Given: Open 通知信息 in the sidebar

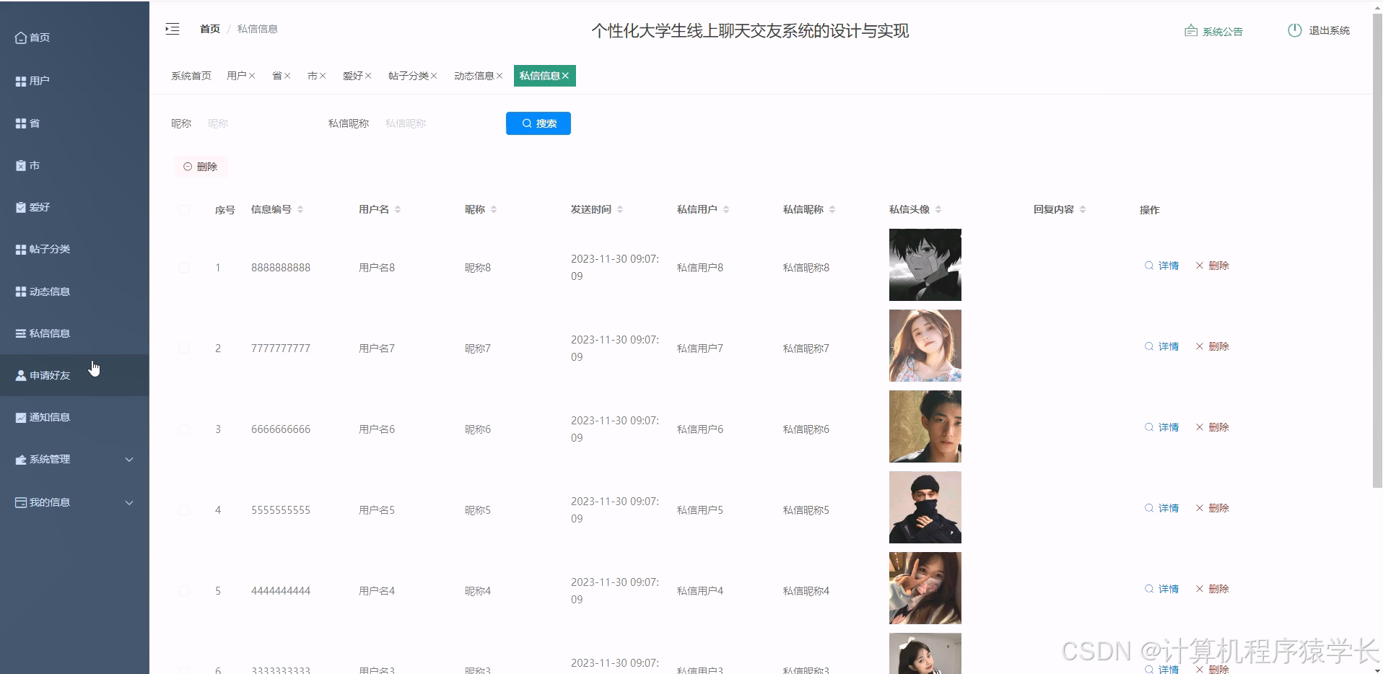Looking at the screenshot, I should pos(74,417).
